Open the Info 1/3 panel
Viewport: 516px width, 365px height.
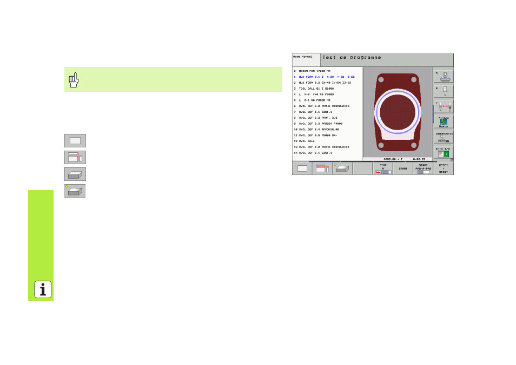444,152
